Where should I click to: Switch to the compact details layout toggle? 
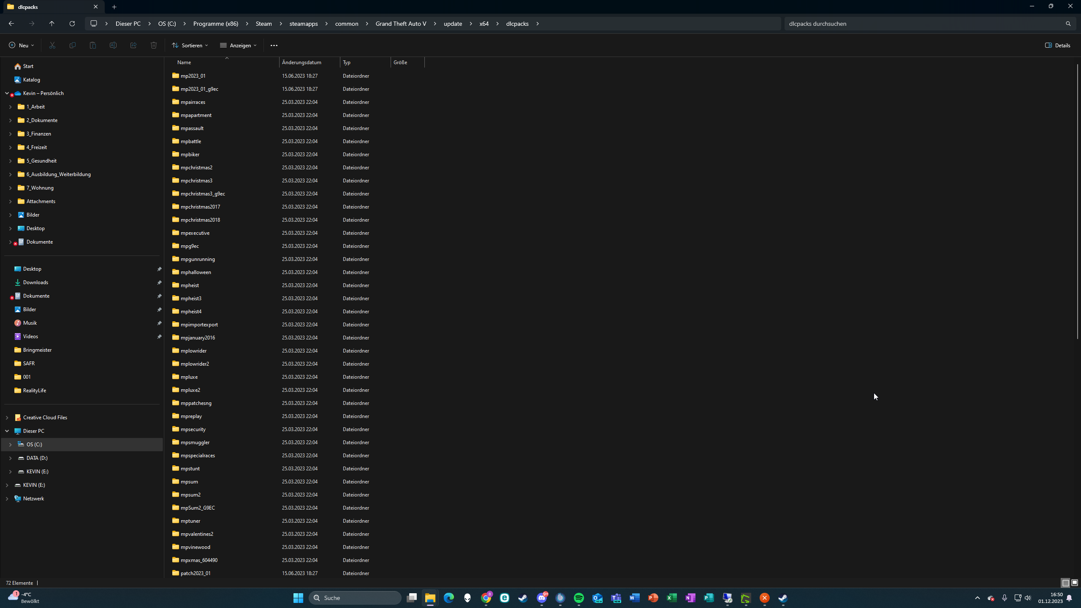(1065, 583)
